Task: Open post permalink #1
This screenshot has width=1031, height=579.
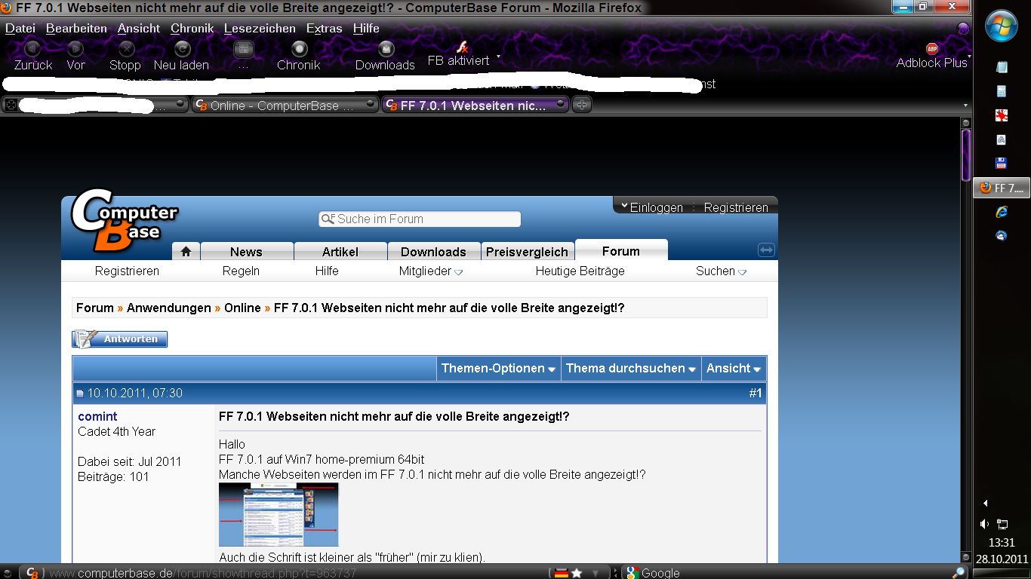Action: [x=756, y=394]
